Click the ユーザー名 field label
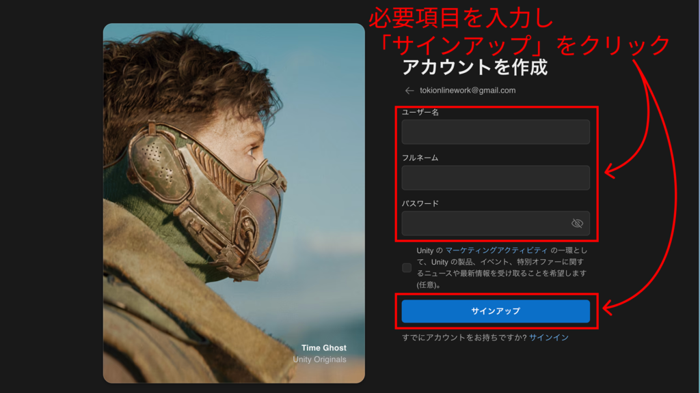 click(x=420, y=113)
